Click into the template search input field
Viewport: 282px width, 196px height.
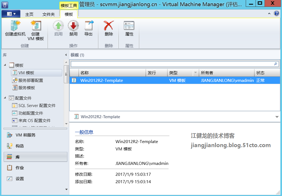pos(172,64)
